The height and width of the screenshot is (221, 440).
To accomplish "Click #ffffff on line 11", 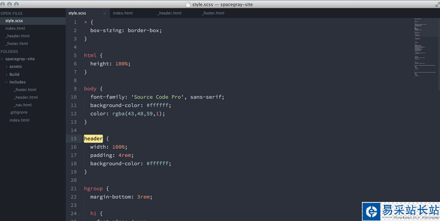I will 157,106.
